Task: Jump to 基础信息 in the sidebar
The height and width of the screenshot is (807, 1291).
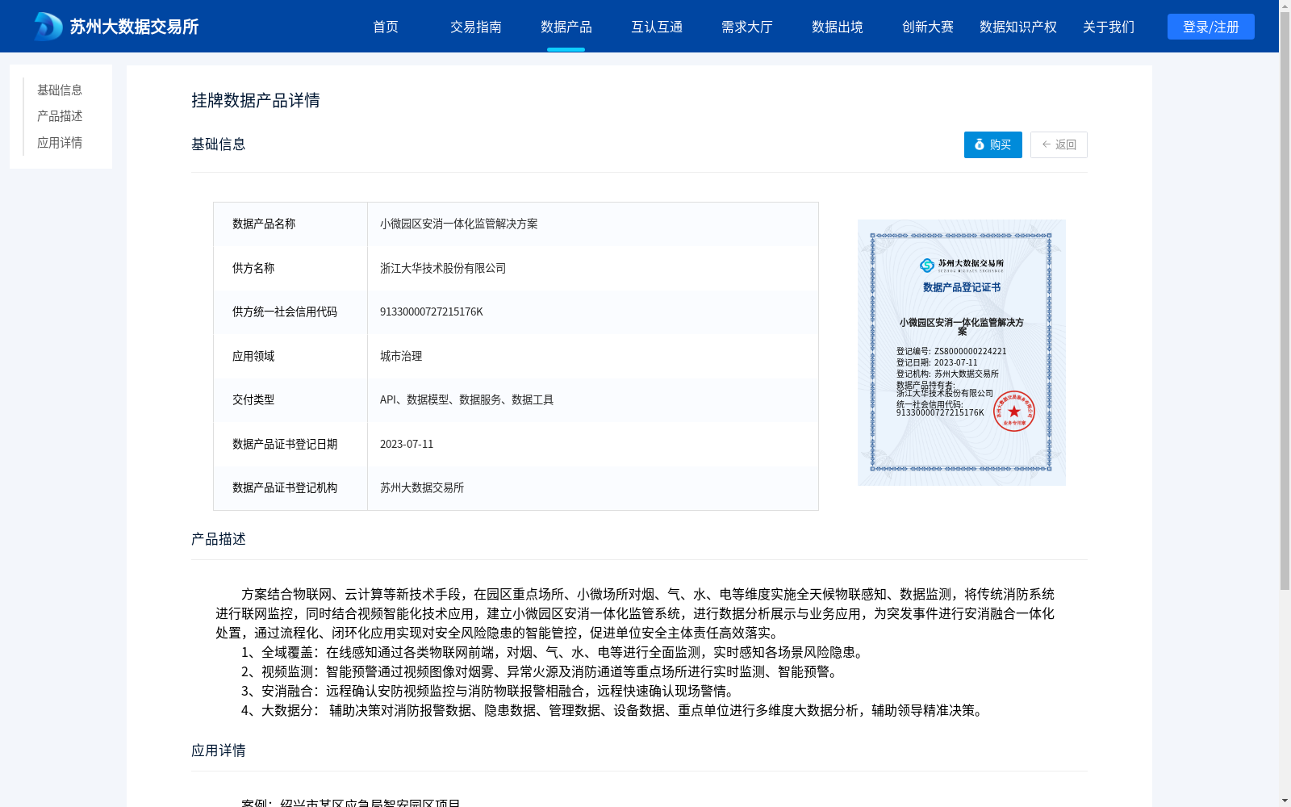Action: tap(60, 90)
